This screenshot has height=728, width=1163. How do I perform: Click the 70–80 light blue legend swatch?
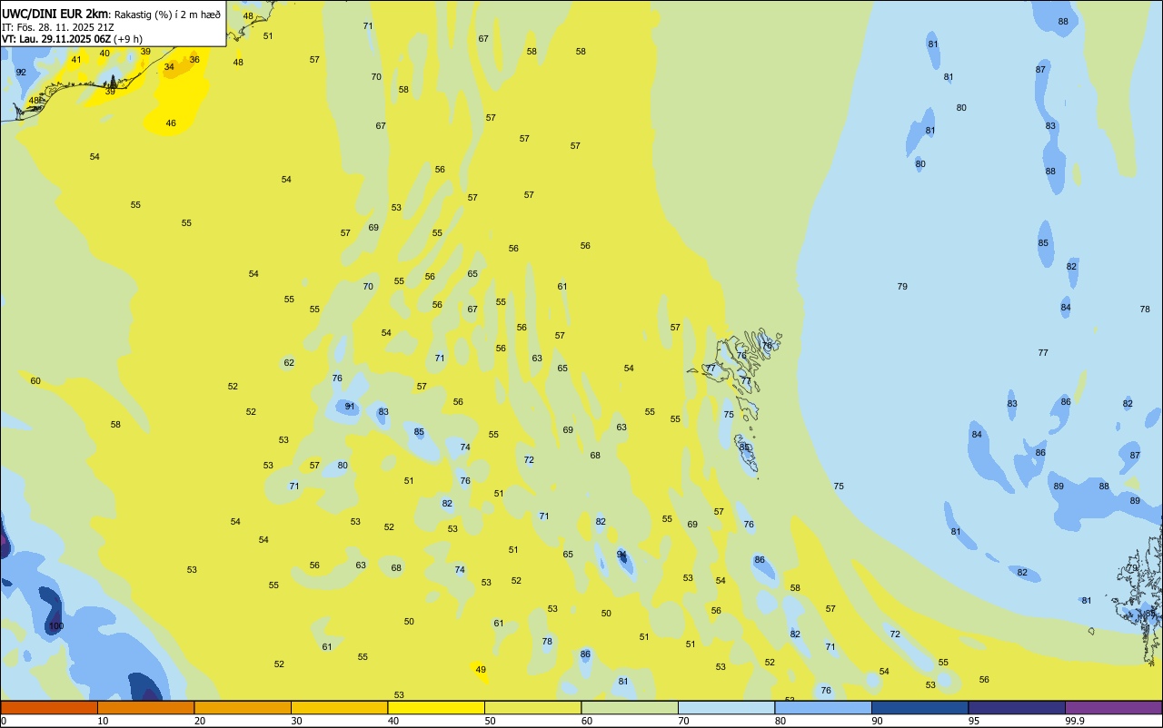726,707
